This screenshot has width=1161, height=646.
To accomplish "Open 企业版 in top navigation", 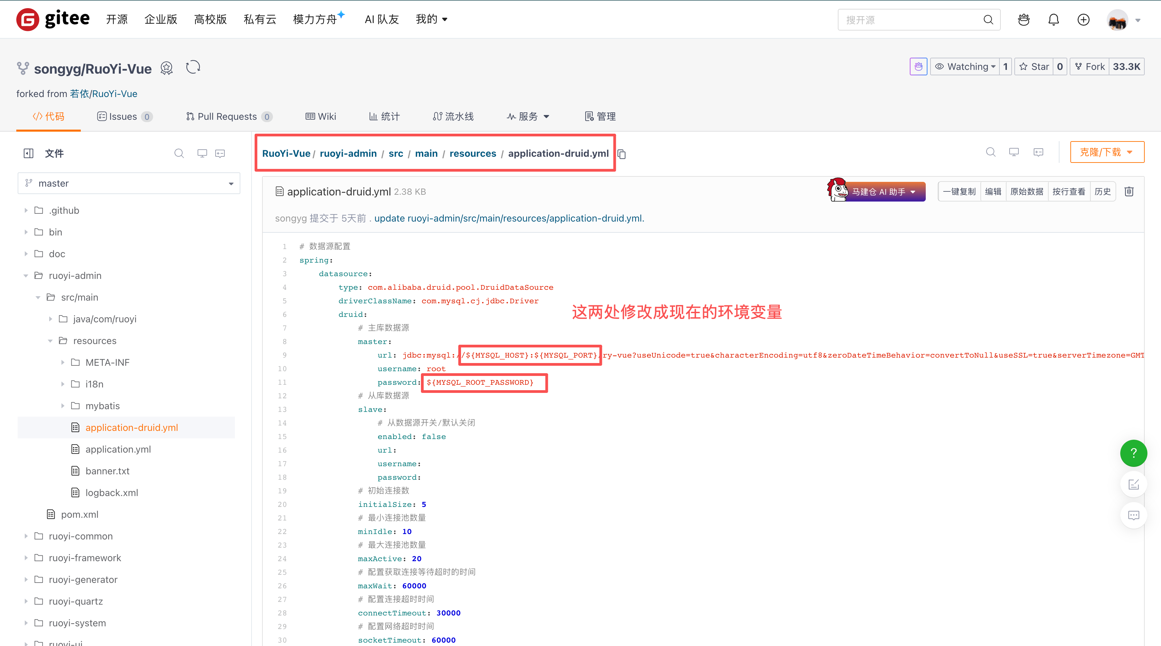I will click(x=161, y=19).
